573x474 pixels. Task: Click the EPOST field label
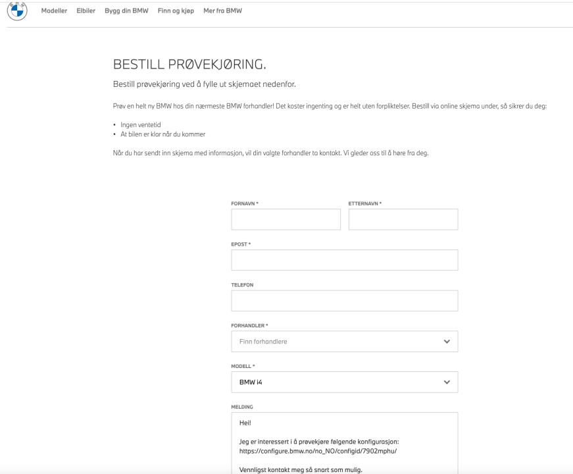[241, 244]
